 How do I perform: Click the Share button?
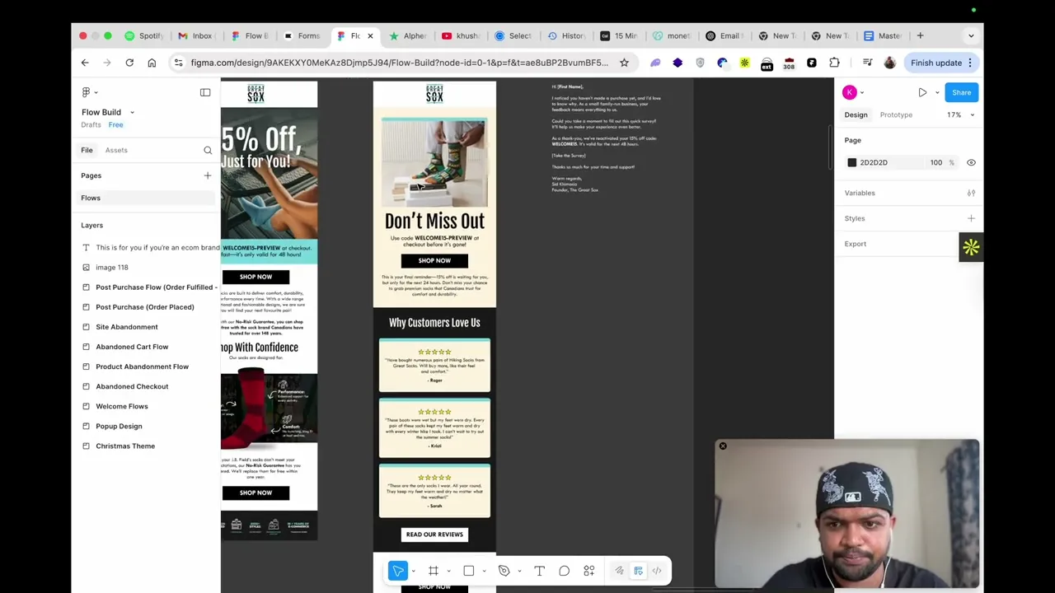click(961, 92)
